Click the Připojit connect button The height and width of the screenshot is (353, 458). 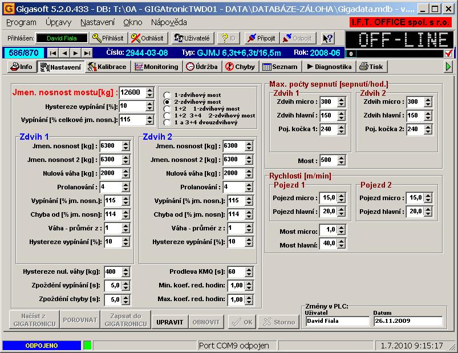point(261,38)
